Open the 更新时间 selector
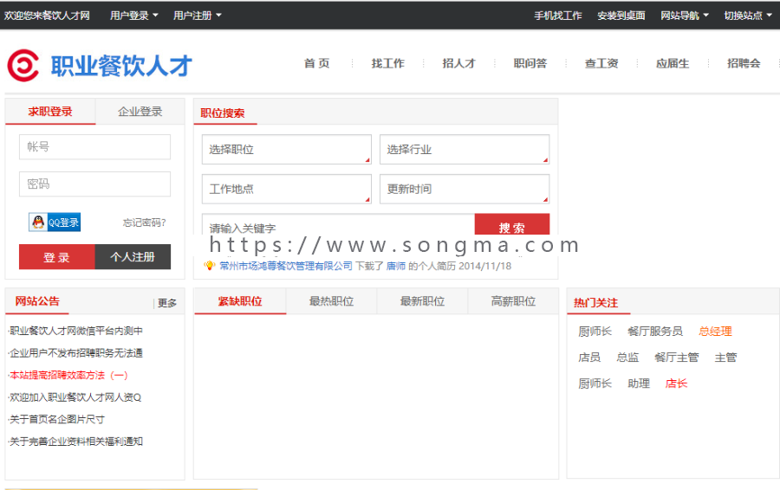The image size is (780, 490). pyautogui.click(x=465, y=189)
